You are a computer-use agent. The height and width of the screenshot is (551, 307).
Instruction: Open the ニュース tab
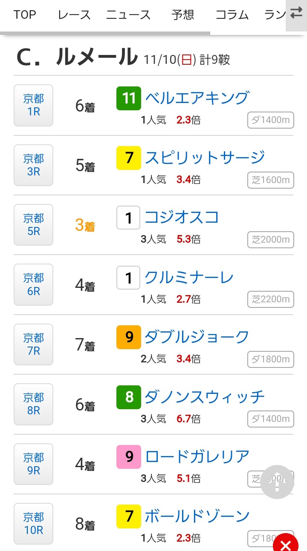click(128, 15)
